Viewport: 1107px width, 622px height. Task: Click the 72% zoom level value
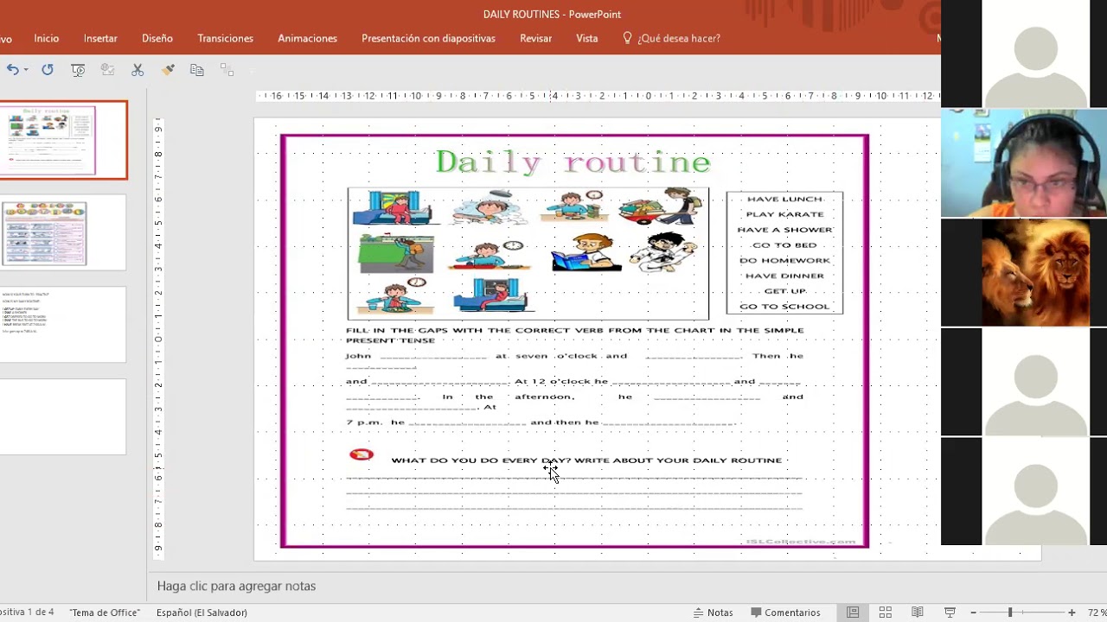pyautogui.click(x=1097, y=612)
